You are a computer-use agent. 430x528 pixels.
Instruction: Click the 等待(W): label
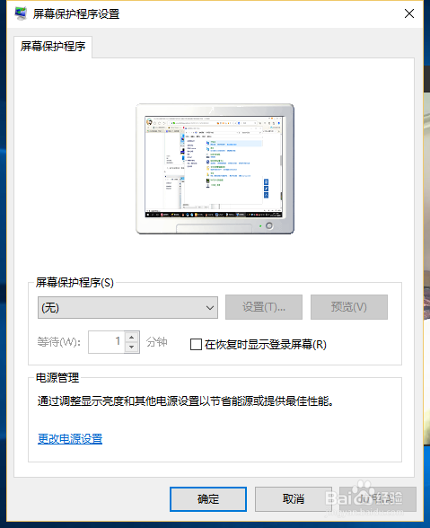click(x=59, y=342)
